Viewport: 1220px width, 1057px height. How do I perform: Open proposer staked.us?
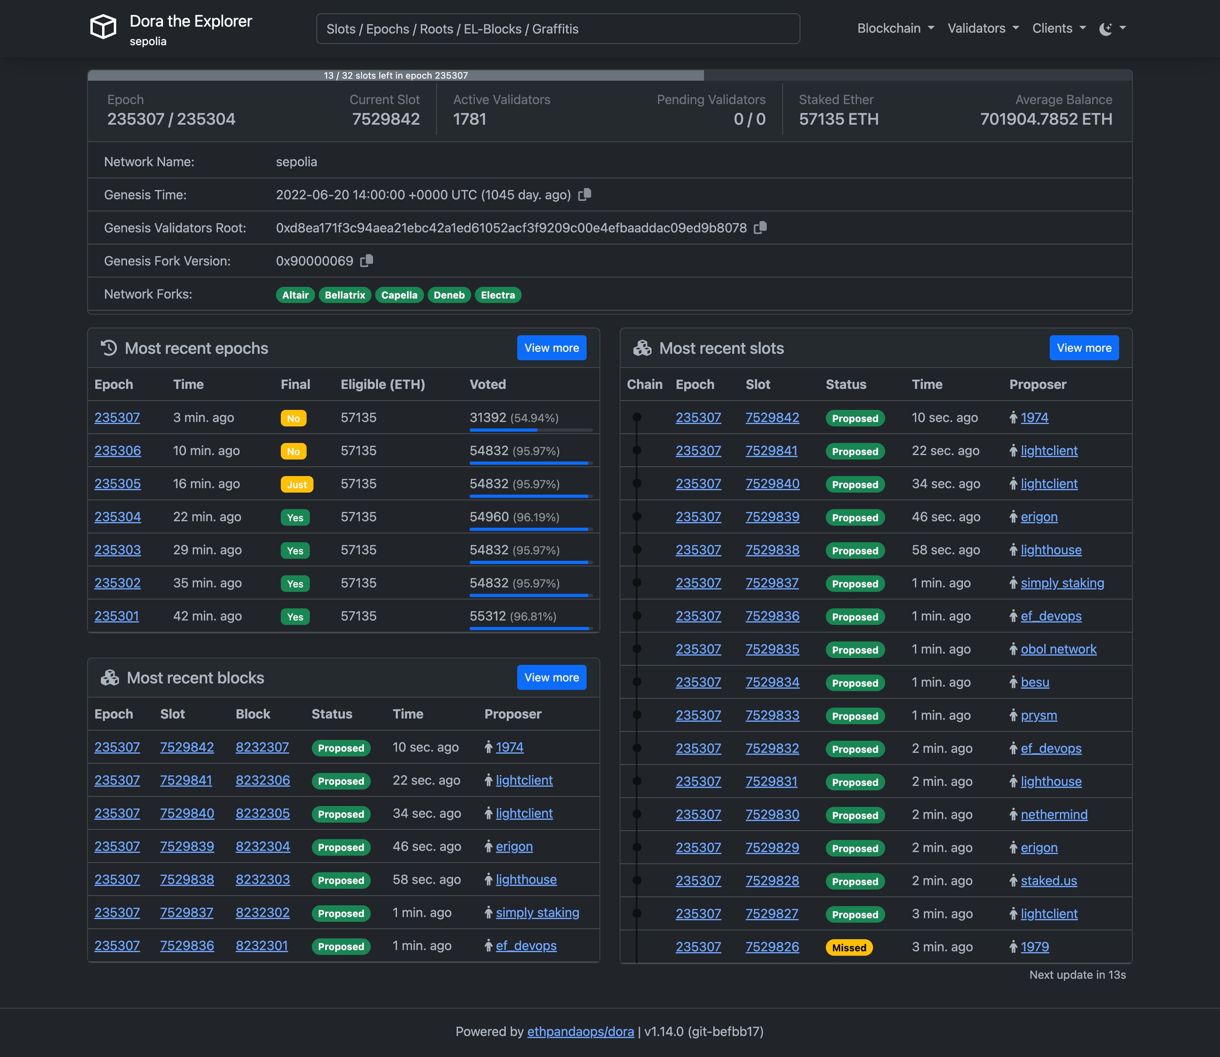pos(1048,881)
